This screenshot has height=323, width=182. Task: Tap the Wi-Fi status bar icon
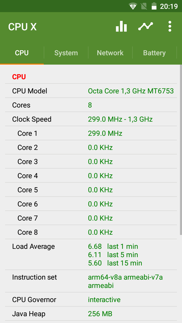133,6
